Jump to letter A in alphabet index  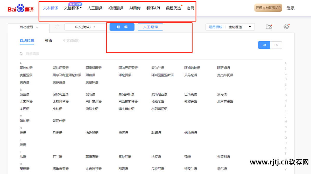286,63
